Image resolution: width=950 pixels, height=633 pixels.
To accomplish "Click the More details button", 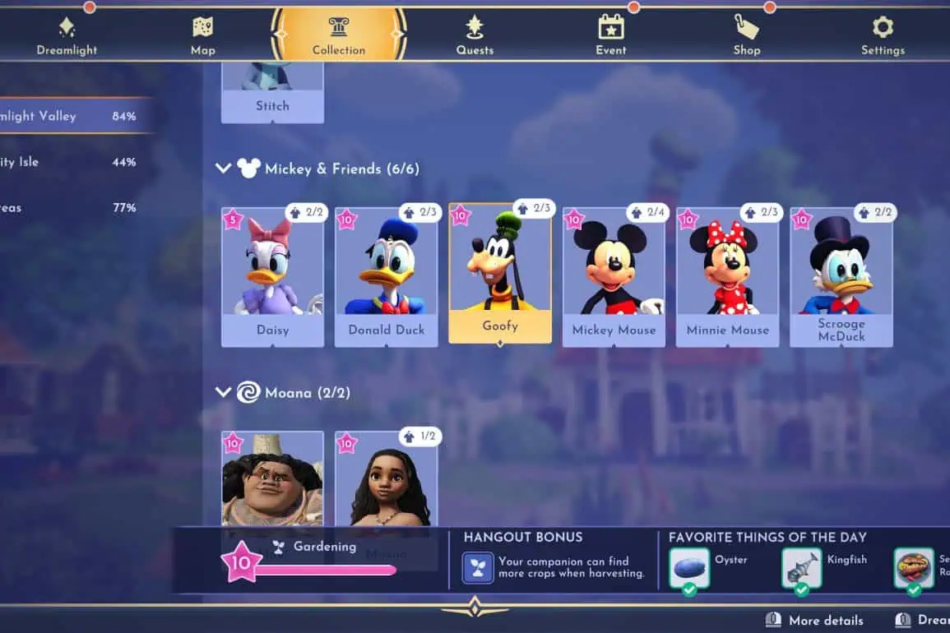I will (x=815, y=621).
